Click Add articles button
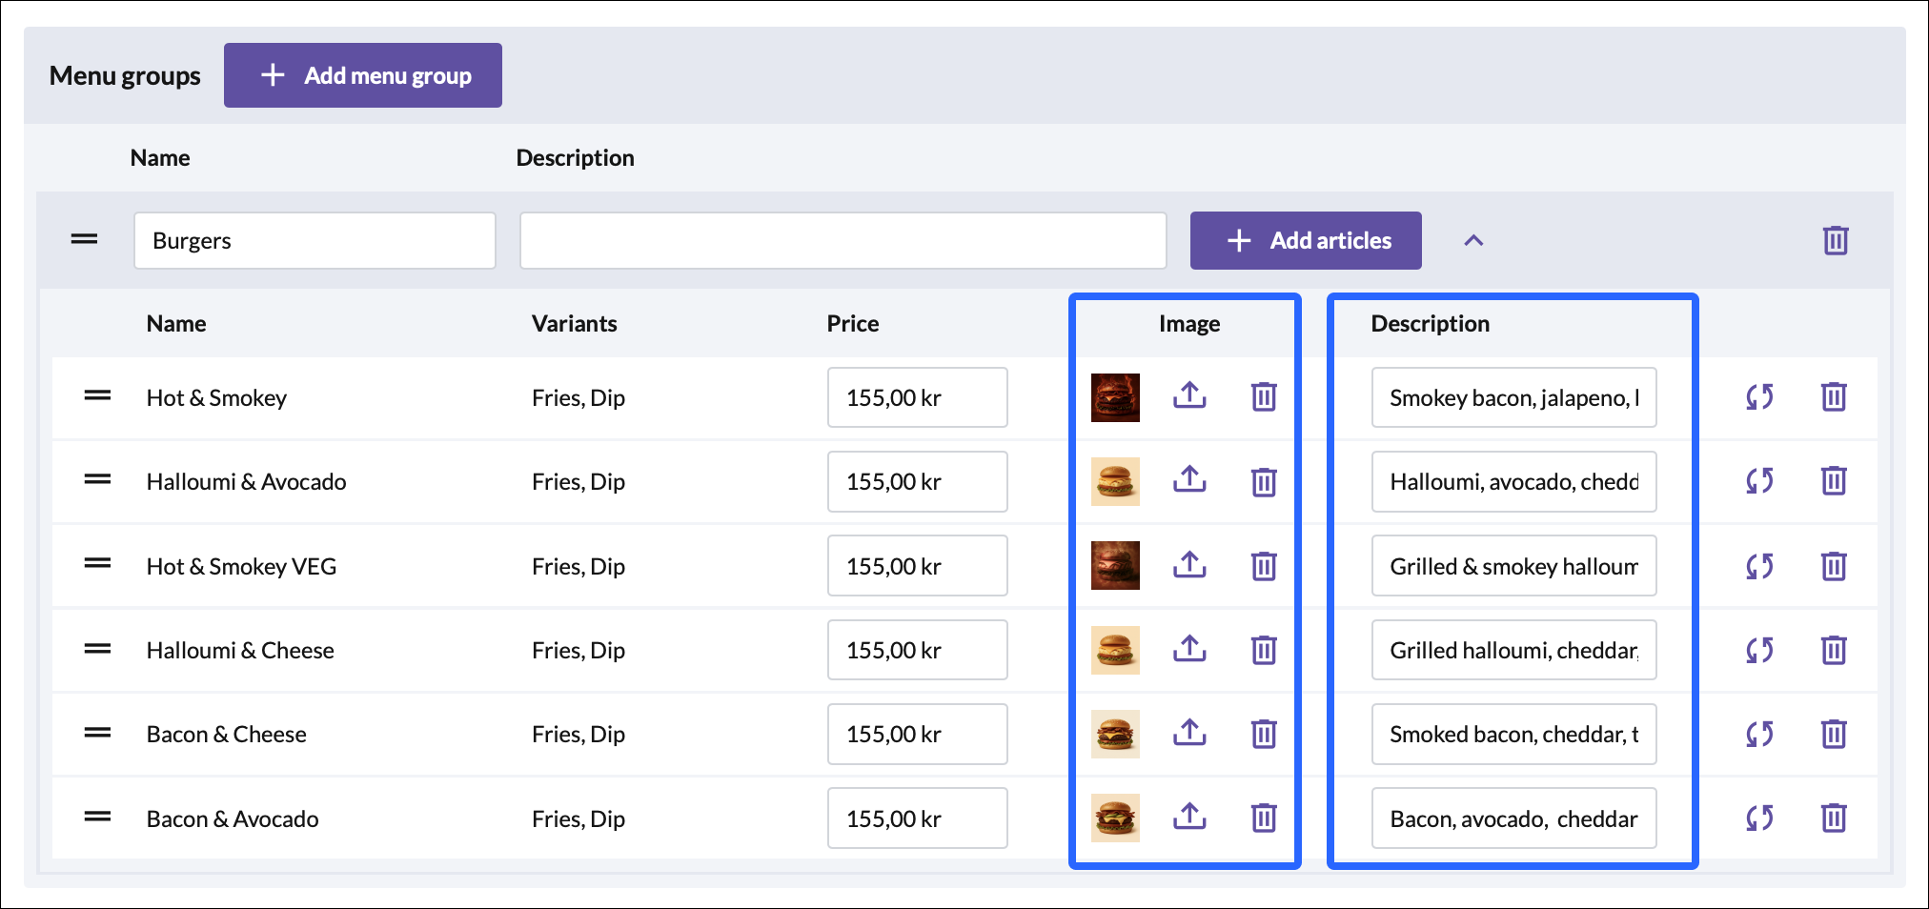 tap(1305, 240)
